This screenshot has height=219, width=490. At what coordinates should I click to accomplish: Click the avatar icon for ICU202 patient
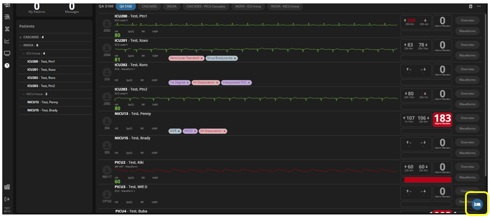point(107,72)
